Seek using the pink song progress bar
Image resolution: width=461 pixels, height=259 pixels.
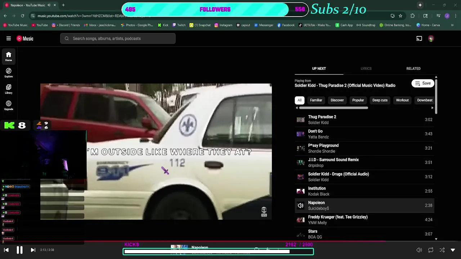tap(230, 242)
